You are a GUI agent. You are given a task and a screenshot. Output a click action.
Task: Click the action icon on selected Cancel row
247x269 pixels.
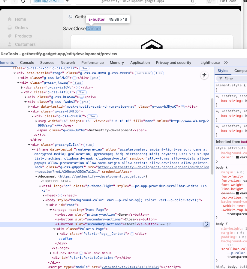[x=206, y=224]
